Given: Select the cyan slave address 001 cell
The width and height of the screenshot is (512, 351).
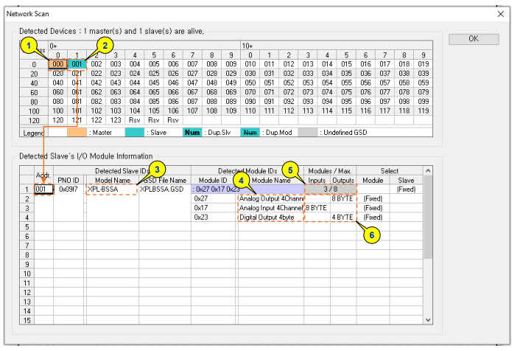Looking at the screenshot, I should (x=76, y=64).
